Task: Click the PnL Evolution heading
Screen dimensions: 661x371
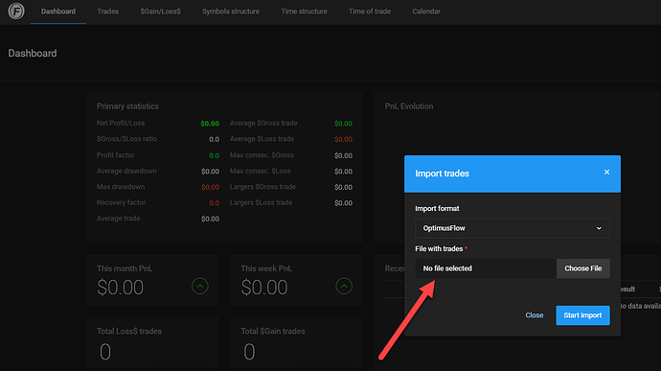Action: (409, 106)
